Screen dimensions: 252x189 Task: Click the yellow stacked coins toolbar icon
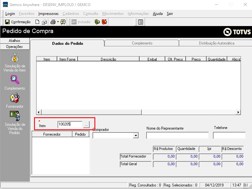point(97,22)
